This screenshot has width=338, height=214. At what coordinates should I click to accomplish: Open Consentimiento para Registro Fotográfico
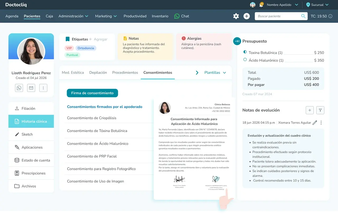click(x=101, y=169)
